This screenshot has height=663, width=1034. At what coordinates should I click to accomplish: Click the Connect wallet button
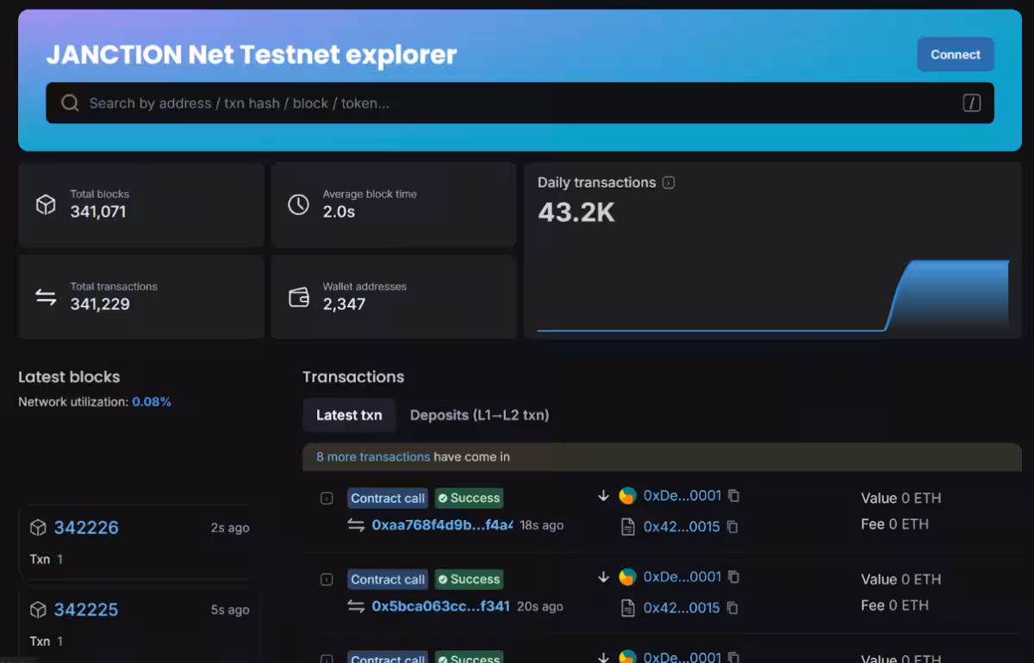pos(955,54)
